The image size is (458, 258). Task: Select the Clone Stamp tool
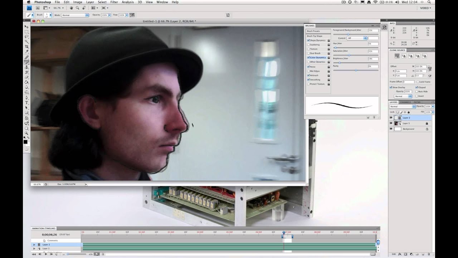click(26, 67)
